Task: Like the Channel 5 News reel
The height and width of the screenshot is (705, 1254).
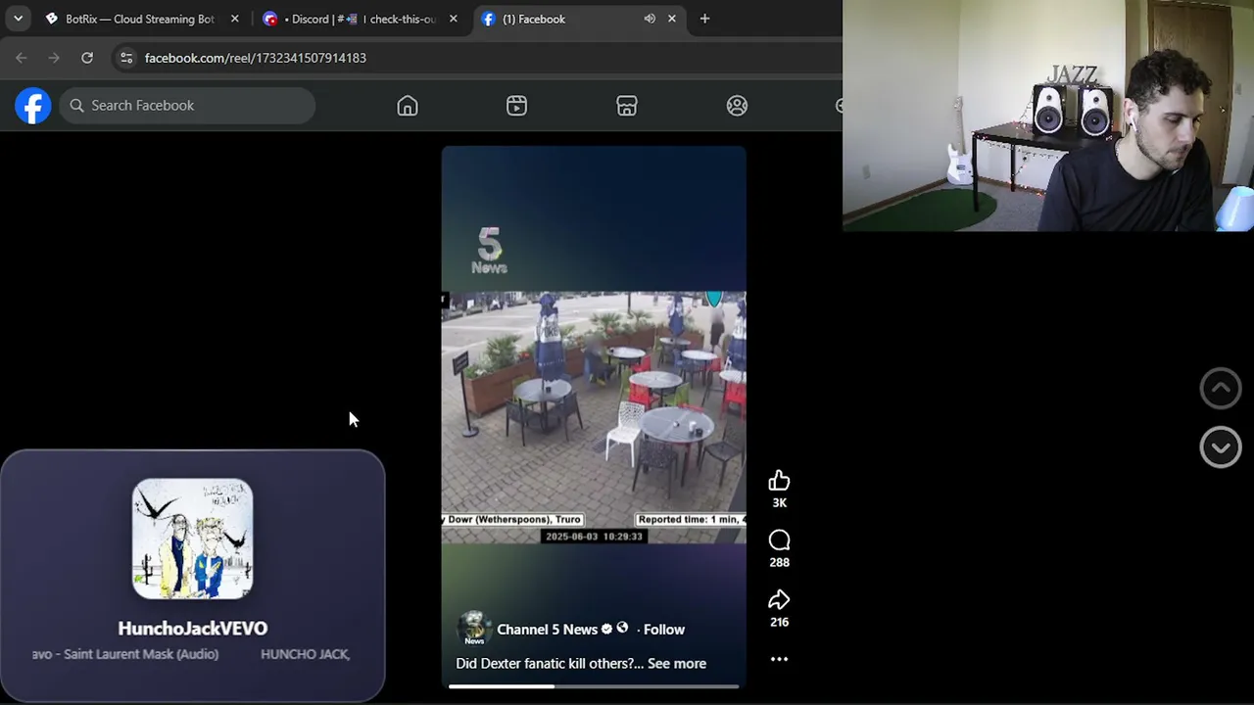Action: tap(779, 481)
